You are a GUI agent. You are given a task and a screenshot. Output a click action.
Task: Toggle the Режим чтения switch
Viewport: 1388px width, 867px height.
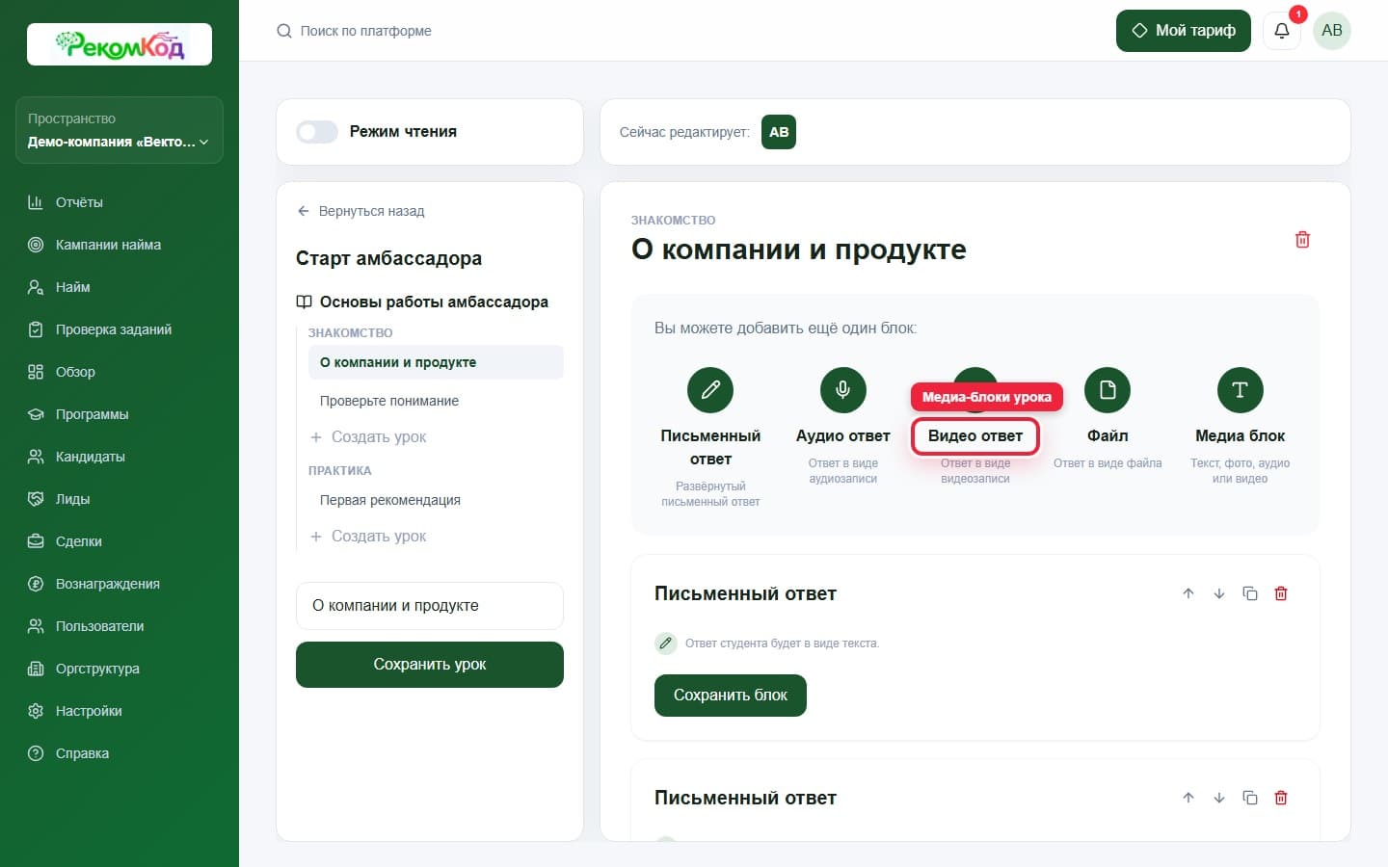(x=316, y=132)
